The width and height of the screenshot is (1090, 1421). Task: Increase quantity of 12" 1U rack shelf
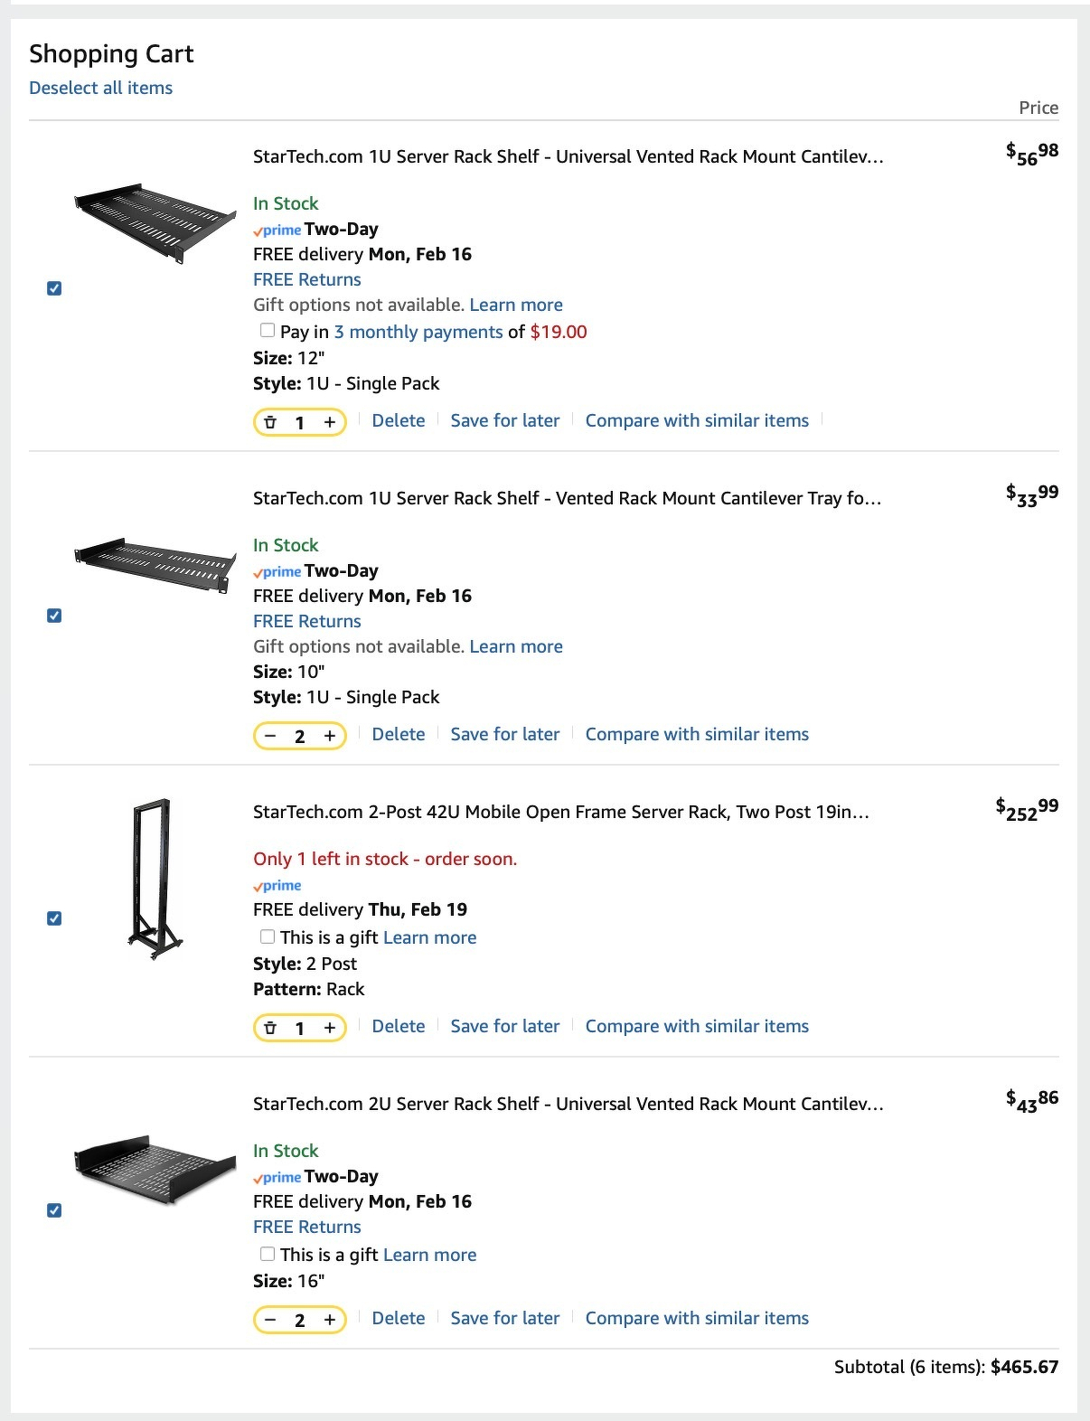click(330, 422)
